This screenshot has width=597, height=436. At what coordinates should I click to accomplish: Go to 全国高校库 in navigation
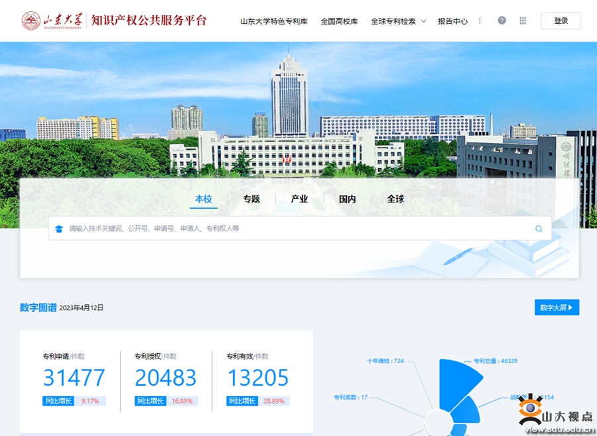tap(339, 21)
